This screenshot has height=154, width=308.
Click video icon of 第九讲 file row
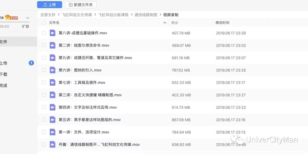[x=52, y=58]
